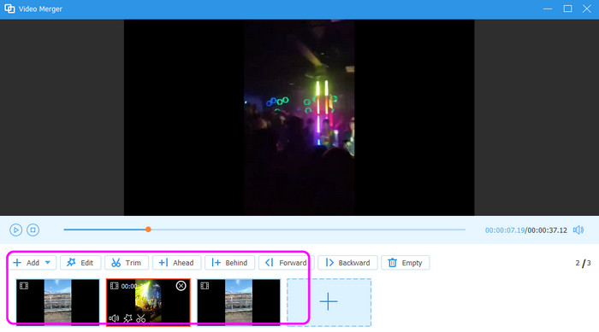This screenshot has height=332, width=599.
Task: Remove the selected clip with X icon
Action: coord(181,286)
